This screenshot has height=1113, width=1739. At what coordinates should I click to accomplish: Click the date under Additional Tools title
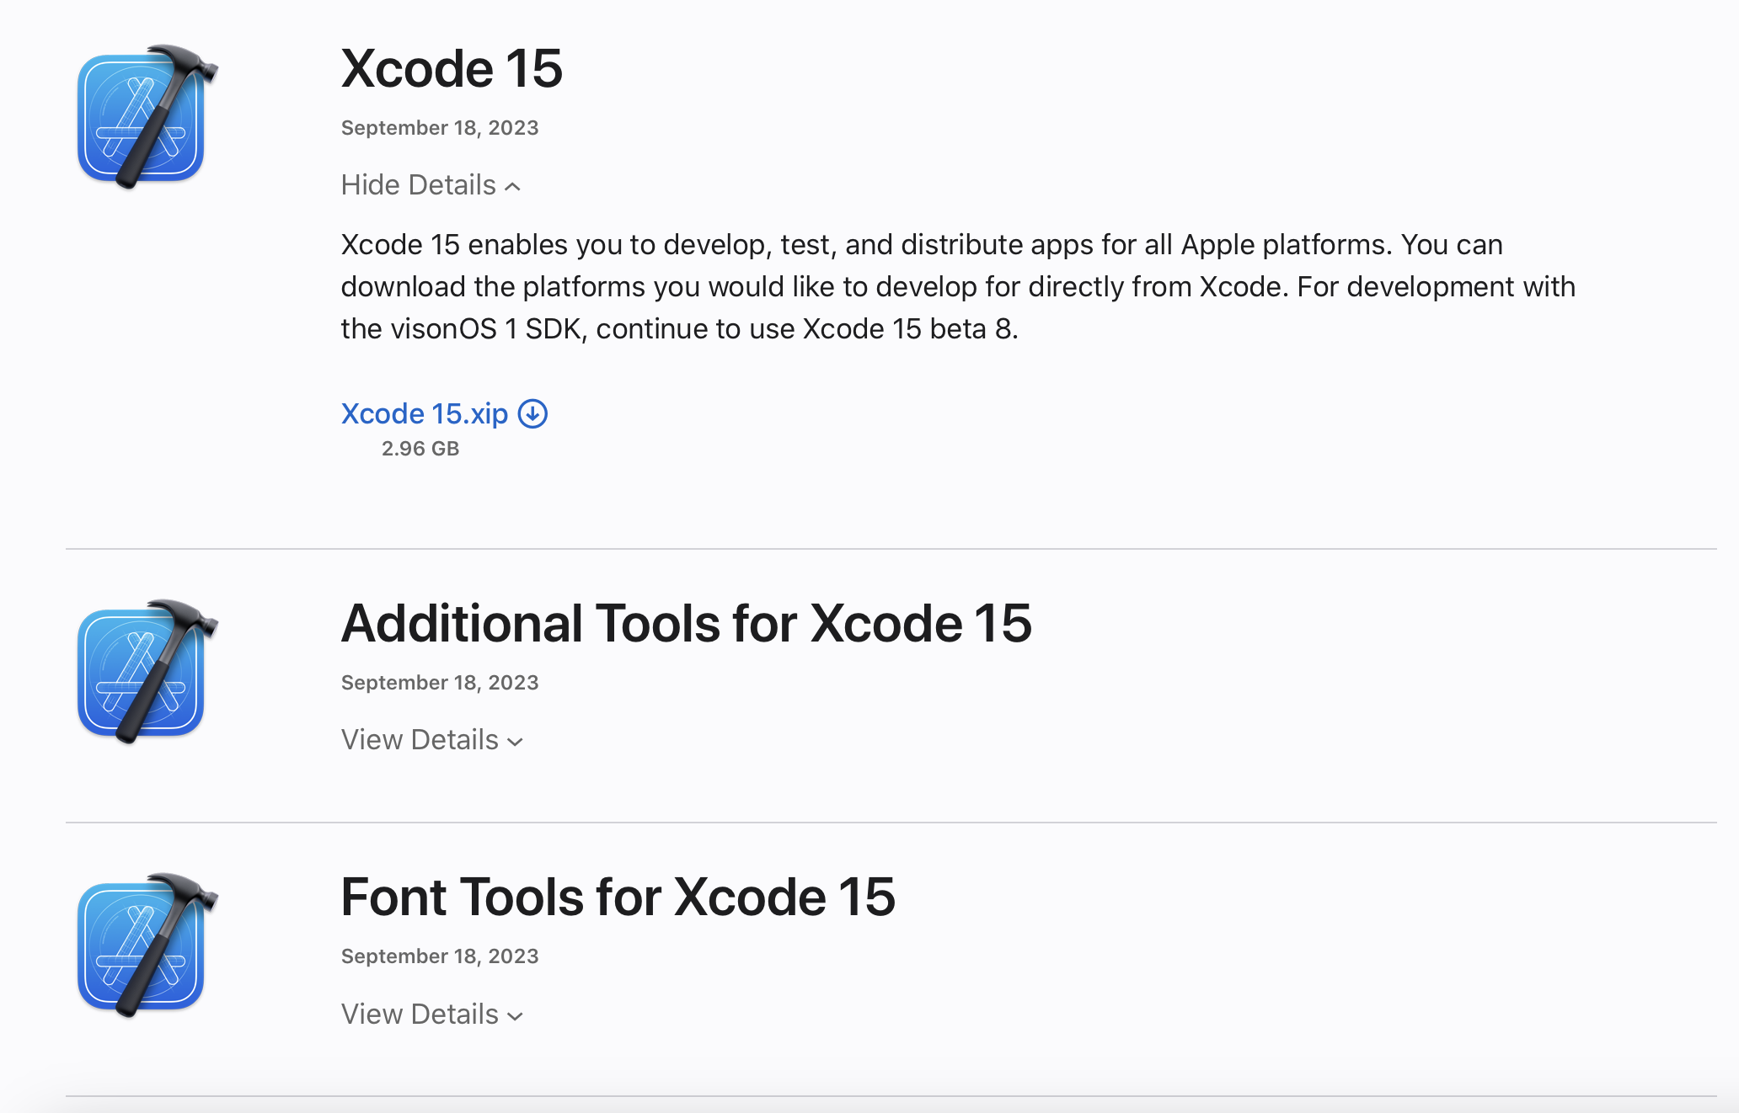439,683
